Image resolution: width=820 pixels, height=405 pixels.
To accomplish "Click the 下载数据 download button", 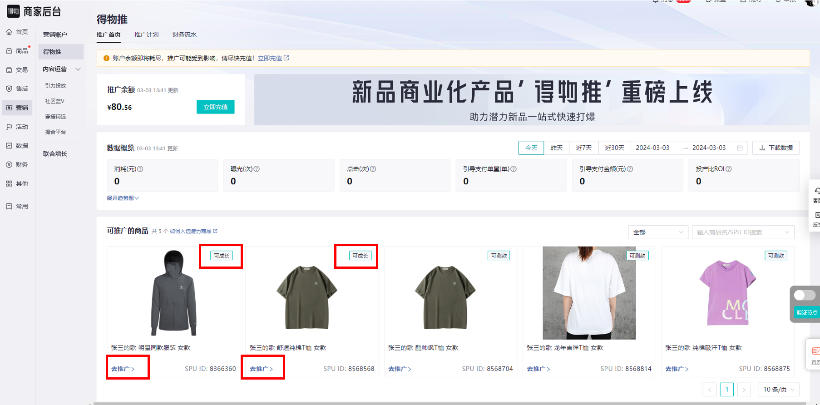I will [x=776, y=148].
